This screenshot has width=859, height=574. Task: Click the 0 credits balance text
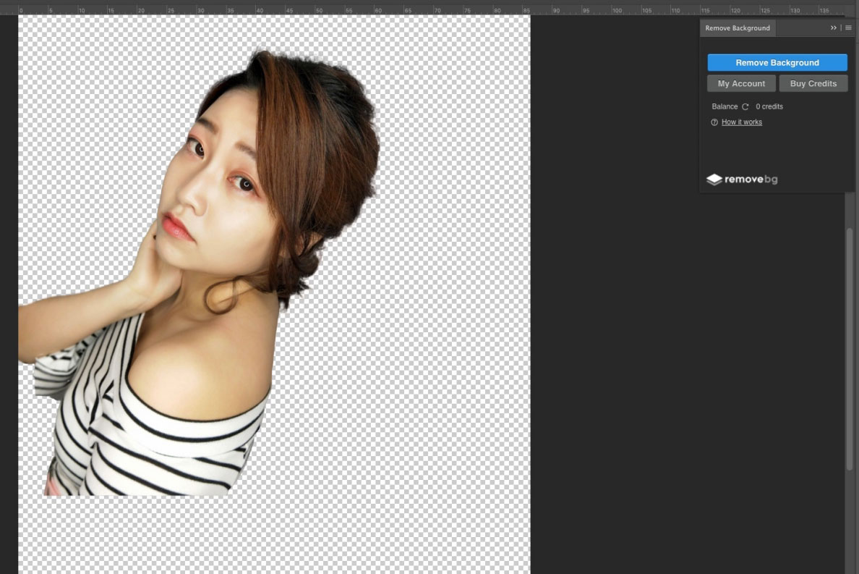pyautogui.click(x=769, y=106)
